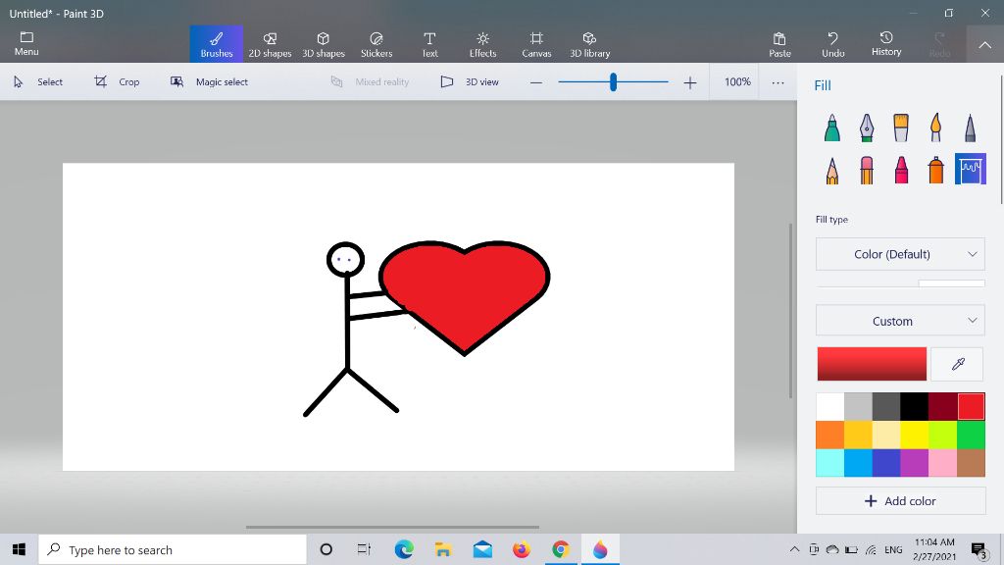Pick the Watercolor brush
The width and height of the screenshot is (1004, 565).
935,128
